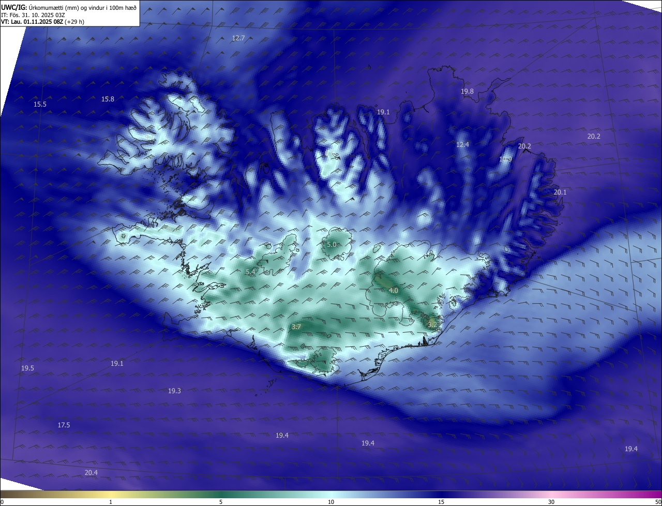This screenshot has width=662, height=506.
Task: Click the color scale tick label 10
Action: (x=331, y=502)
